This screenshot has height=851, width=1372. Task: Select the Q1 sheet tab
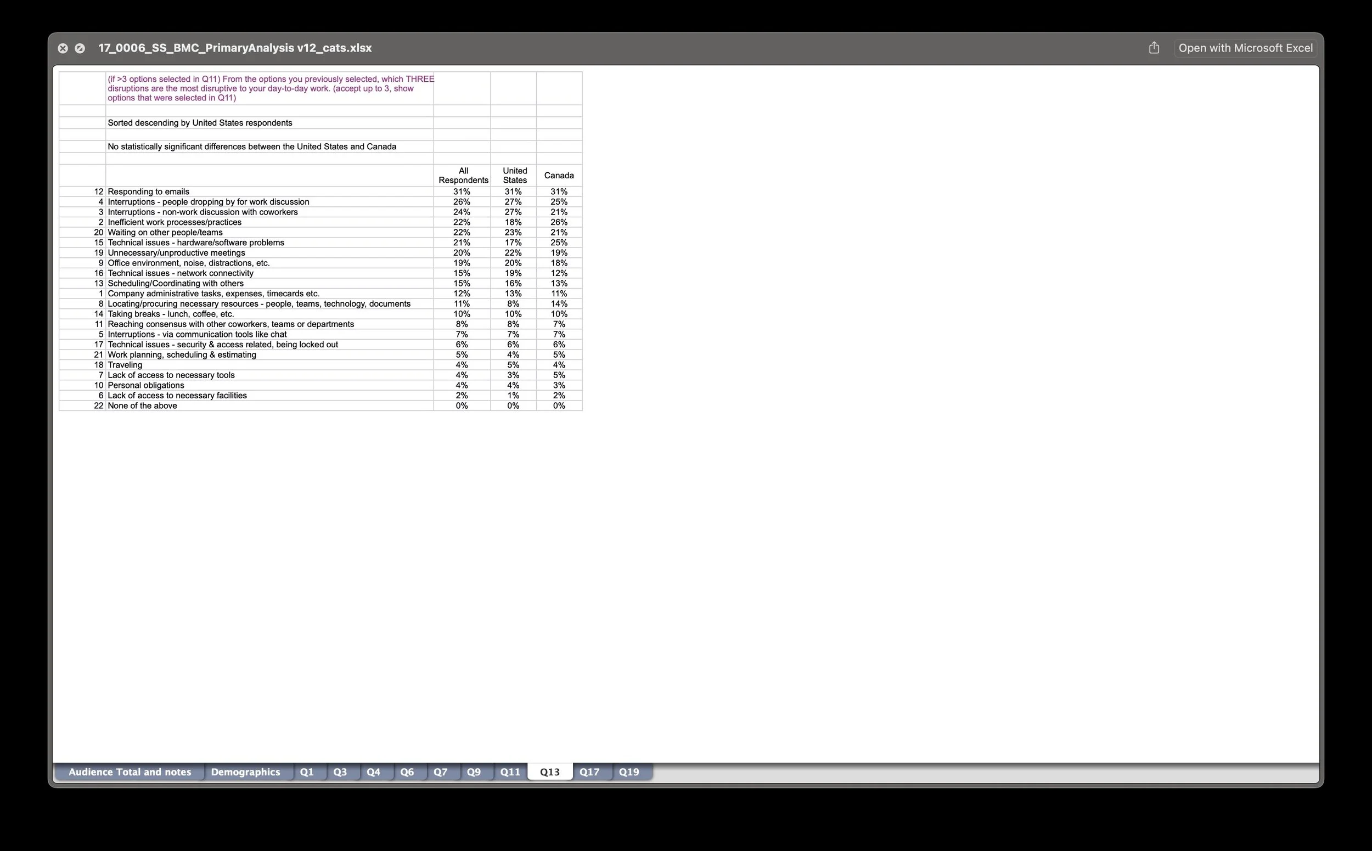(x=307, y=771)
